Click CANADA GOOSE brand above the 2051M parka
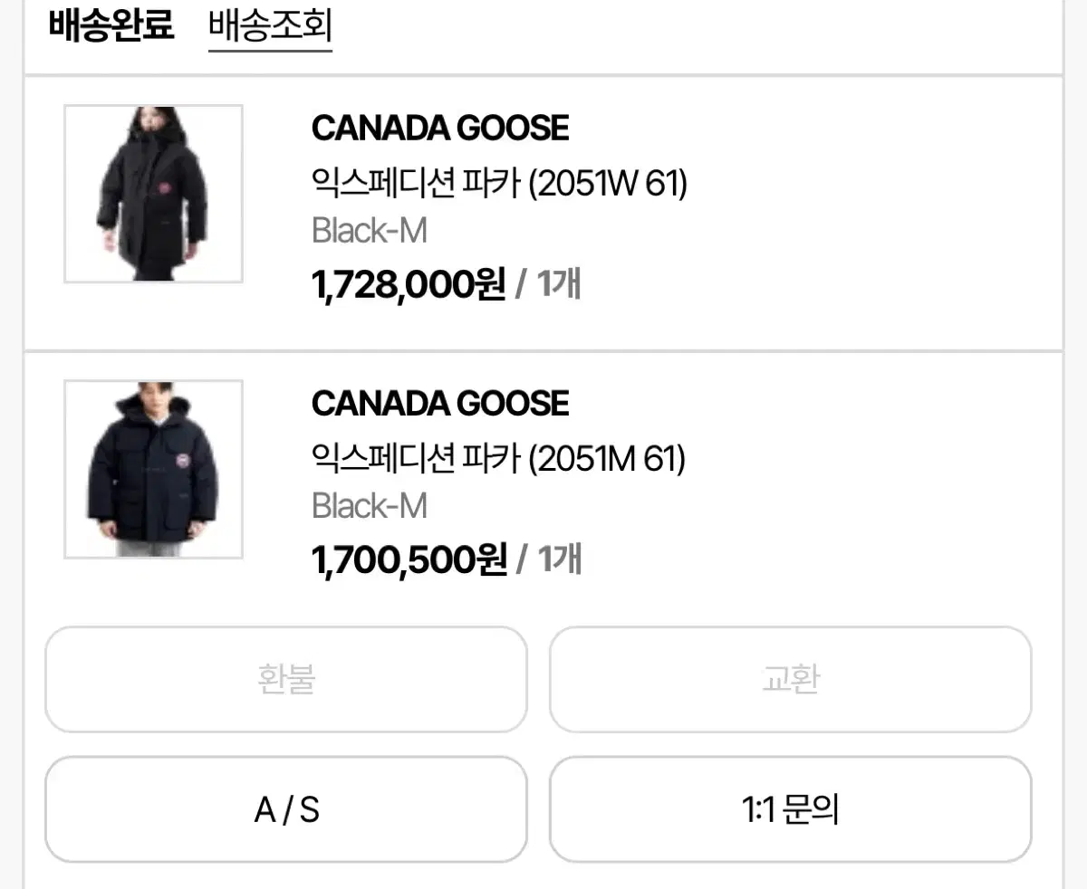 [x=439, y=404]
